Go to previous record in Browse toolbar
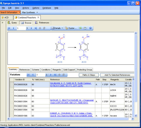This screenshot has width=141, height=128. (13, 28)
